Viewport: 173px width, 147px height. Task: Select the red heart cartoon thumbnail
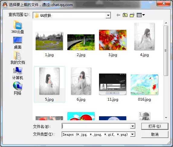pyautogui.click(x=81, y=116)
